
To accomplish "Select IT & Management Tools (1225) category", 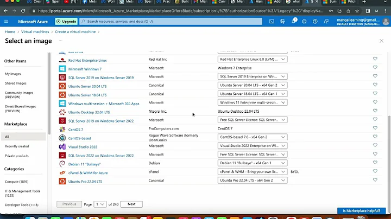I will (22, 193).
